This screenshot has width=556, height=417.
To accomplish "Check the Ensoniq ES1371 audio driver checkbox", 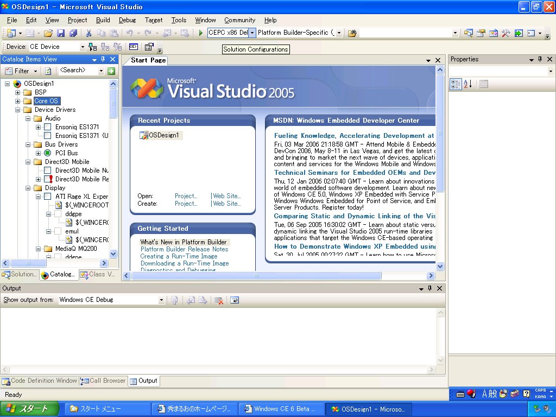I will pyautogui.click(x=47, y=127).
